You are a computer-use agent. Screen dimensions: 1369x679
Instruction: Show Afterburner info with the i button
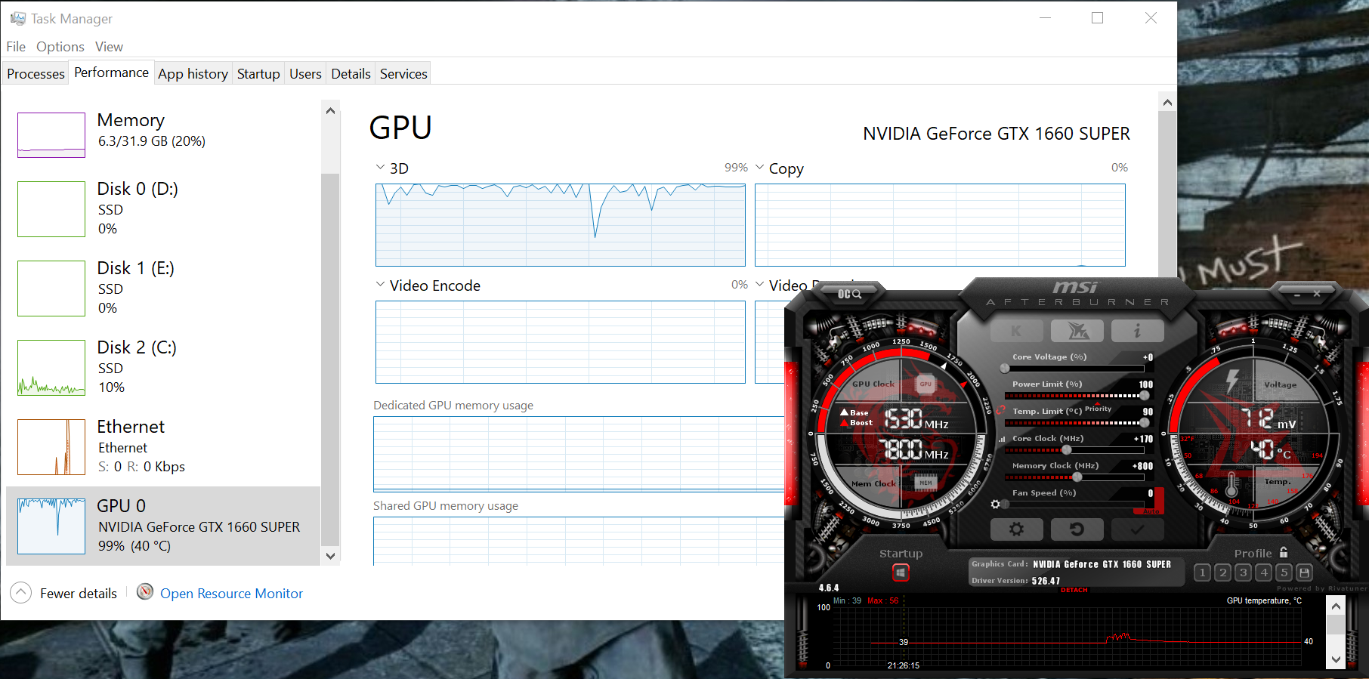pos(1137,331)
